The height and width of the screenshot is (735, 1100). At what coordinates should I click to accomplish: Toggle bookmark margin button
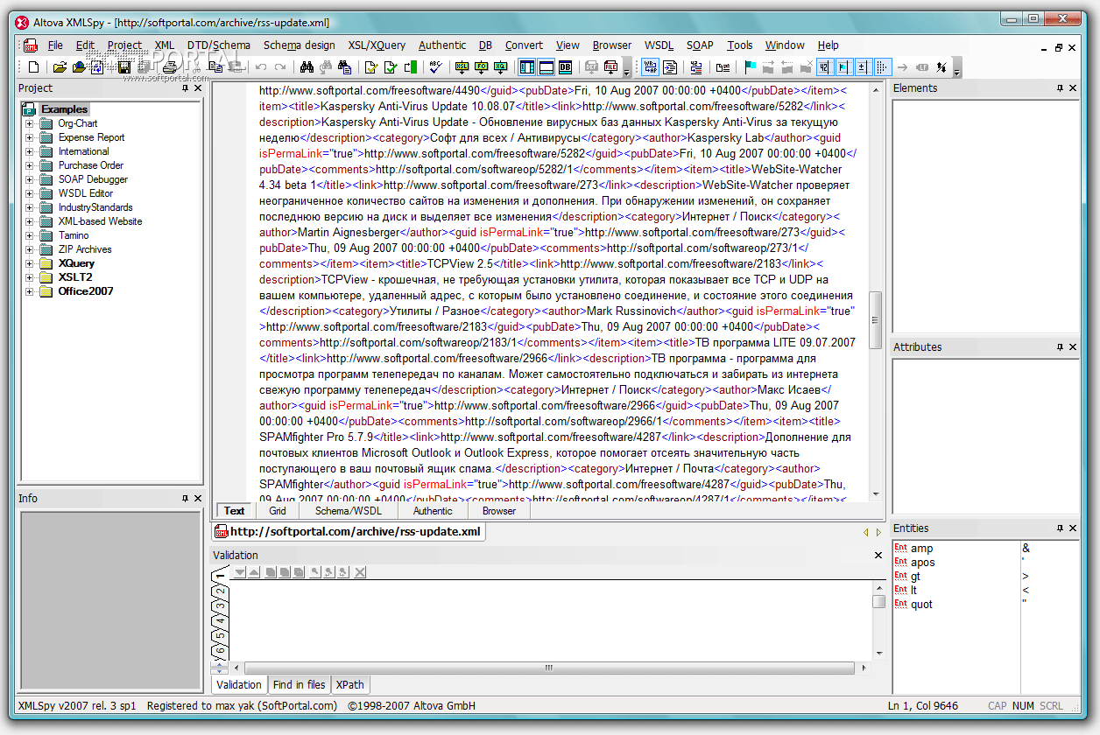click(844, 67)
